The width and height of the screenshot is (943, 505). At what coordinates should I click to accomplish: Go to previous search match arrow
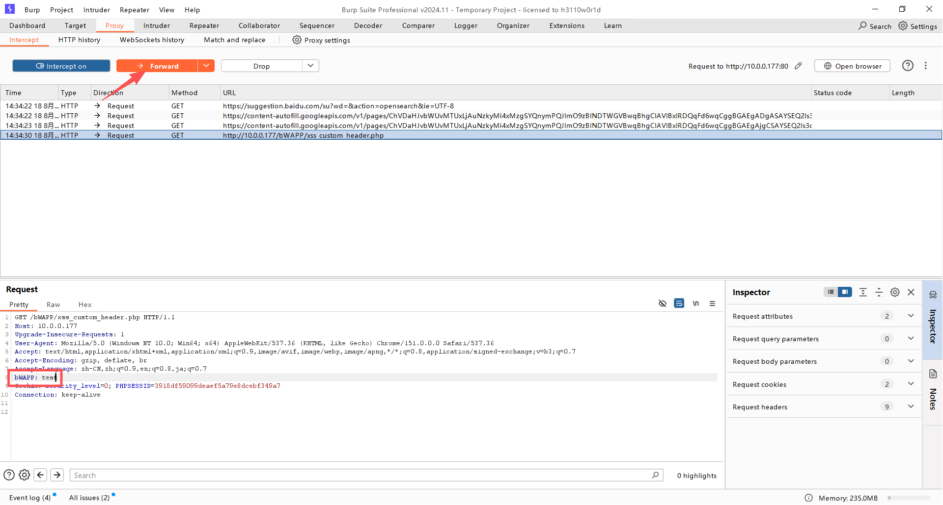click(41, 475)
